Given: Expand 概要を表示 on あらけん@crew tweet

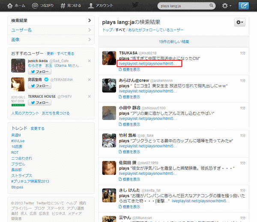Looking at the screenshot, I should pyautogui.click(x=129, y=97).
